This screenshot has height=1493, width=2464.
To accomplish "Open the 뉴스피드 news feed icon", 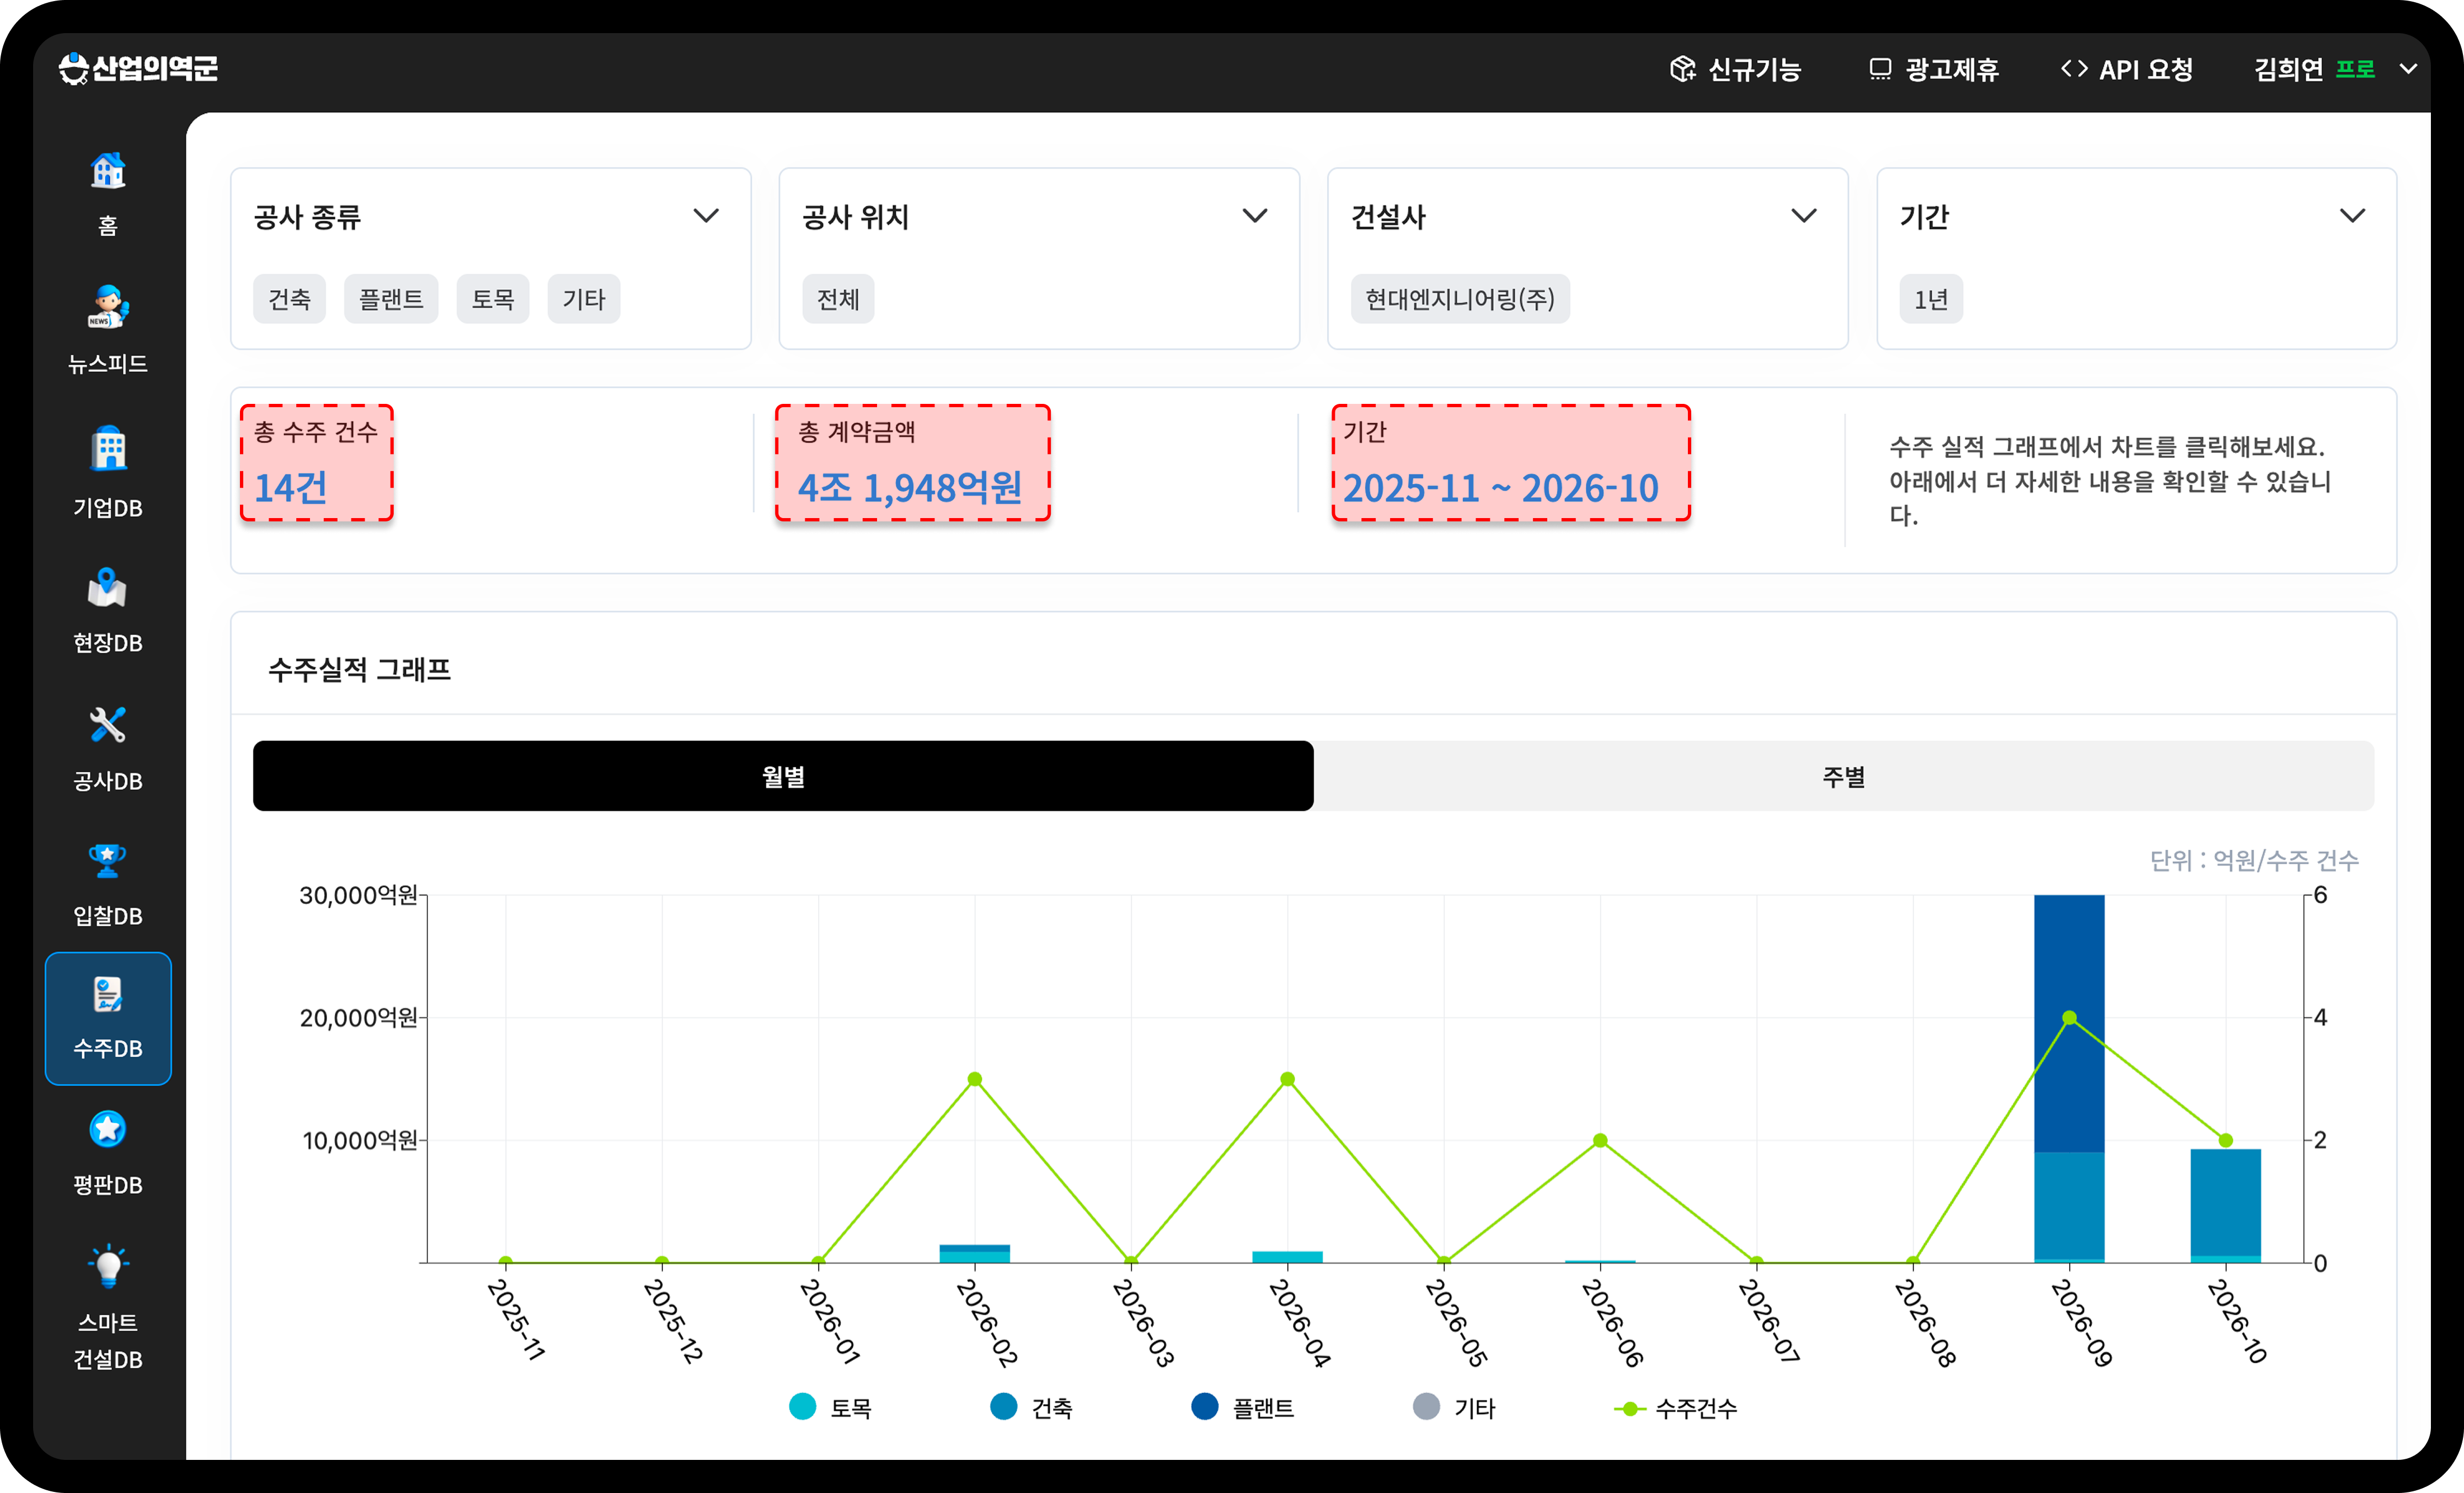I will pos(108,307).
